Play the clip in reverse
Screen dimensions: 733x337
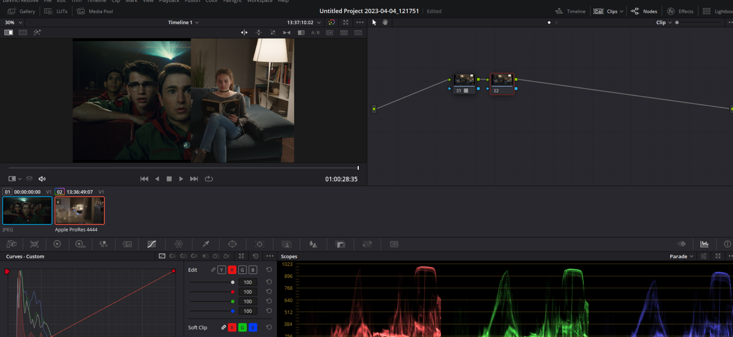coord(157,179)
